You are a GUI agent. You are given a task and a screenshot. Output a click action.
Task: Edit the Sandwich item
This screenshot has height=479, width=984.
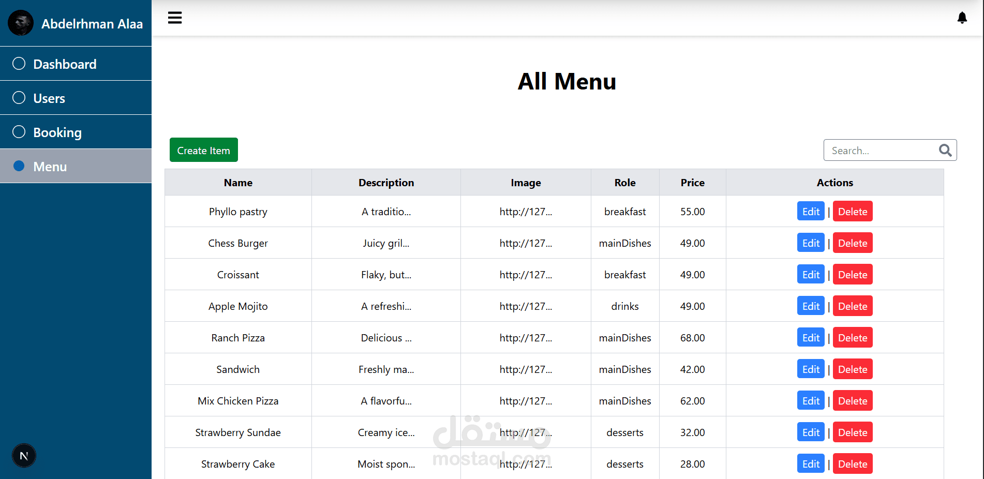tap(811, 369)
